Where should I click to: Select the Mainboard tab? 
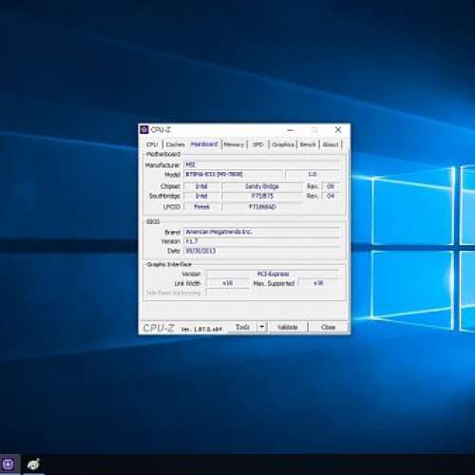pos(204,144)
